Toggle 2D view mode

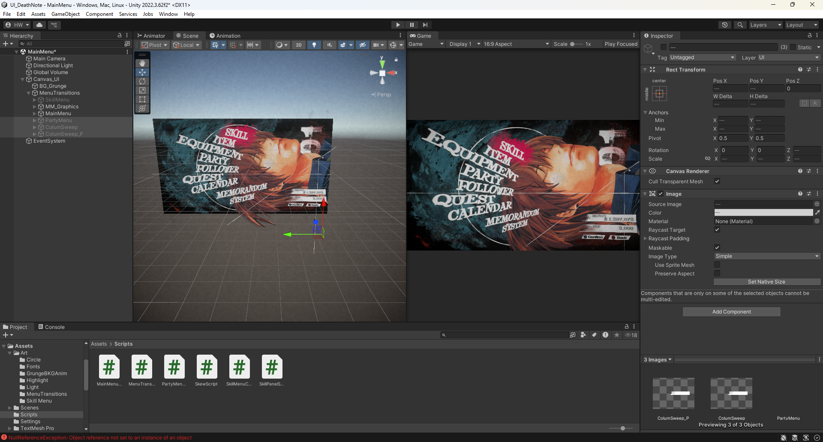[x=299, y=45]
